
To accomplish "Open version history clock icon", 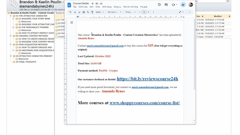I will click(x=159, y=5).
